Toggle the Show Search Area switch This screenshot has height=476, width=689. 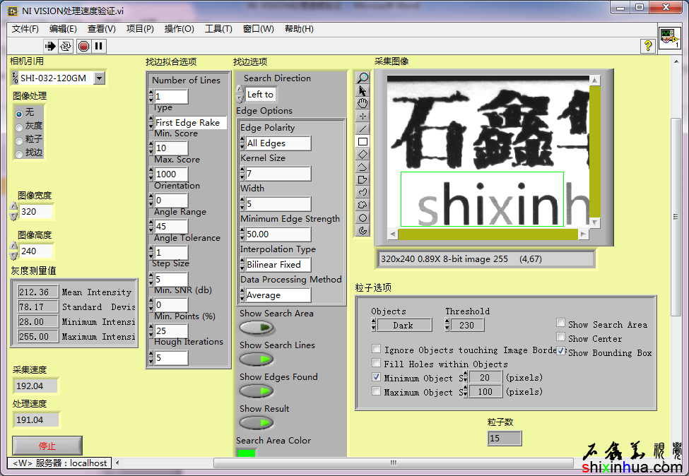click(x=257, y=328)
